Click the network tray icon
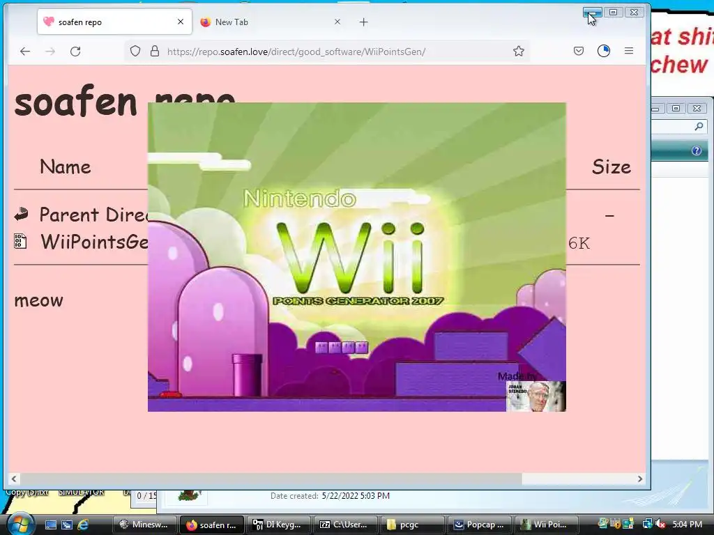 [646, 524]
